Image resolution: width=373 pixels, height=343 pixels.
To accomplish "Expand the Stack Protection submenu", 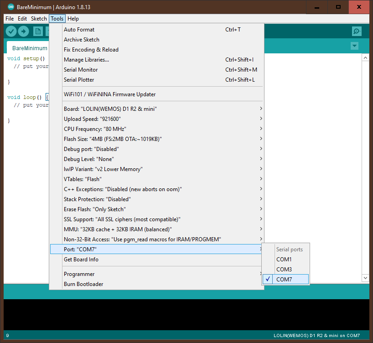I will coord(156,199).
